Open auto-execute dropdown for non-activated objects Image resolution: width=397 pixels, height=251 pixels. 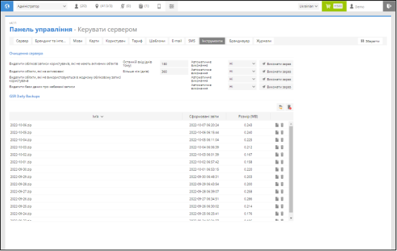[x=242, y=72]
